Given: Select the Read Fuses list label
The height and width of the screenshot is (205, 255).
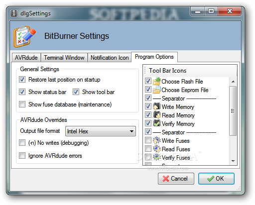Looking at the screenshot, I should click(176, 149).
